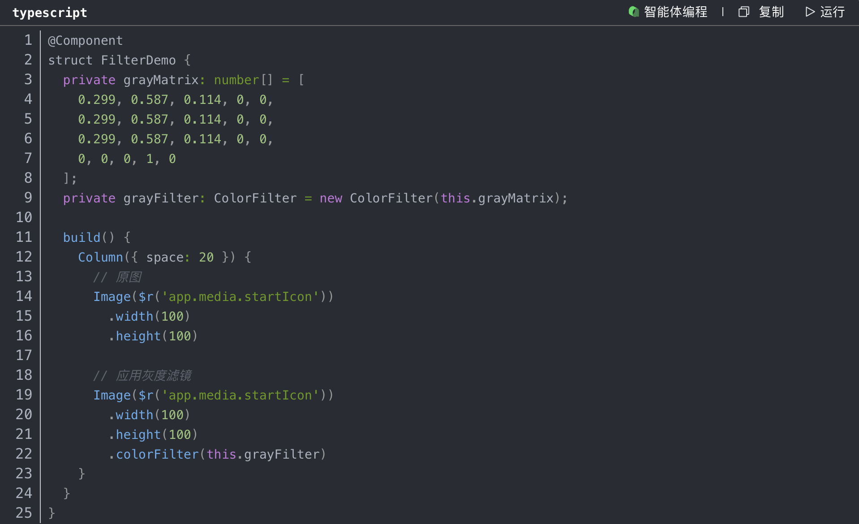Click "this.grayMatrix" argument on line 9
This screenshot has height=524, width=859.
tap(497, 198)
